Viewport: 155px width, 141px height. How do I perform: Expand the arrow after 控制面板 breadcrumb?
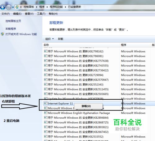coord(37,7)
